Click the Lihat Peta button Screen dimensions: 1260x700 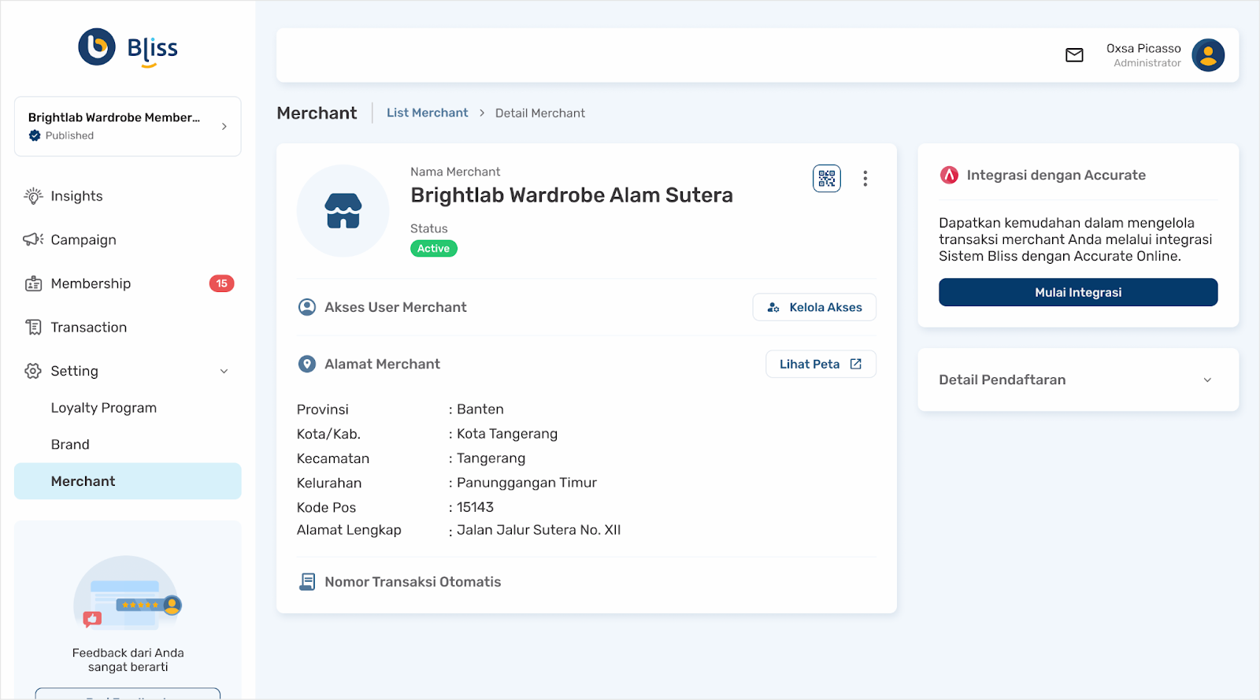click(x=821, y=364)
